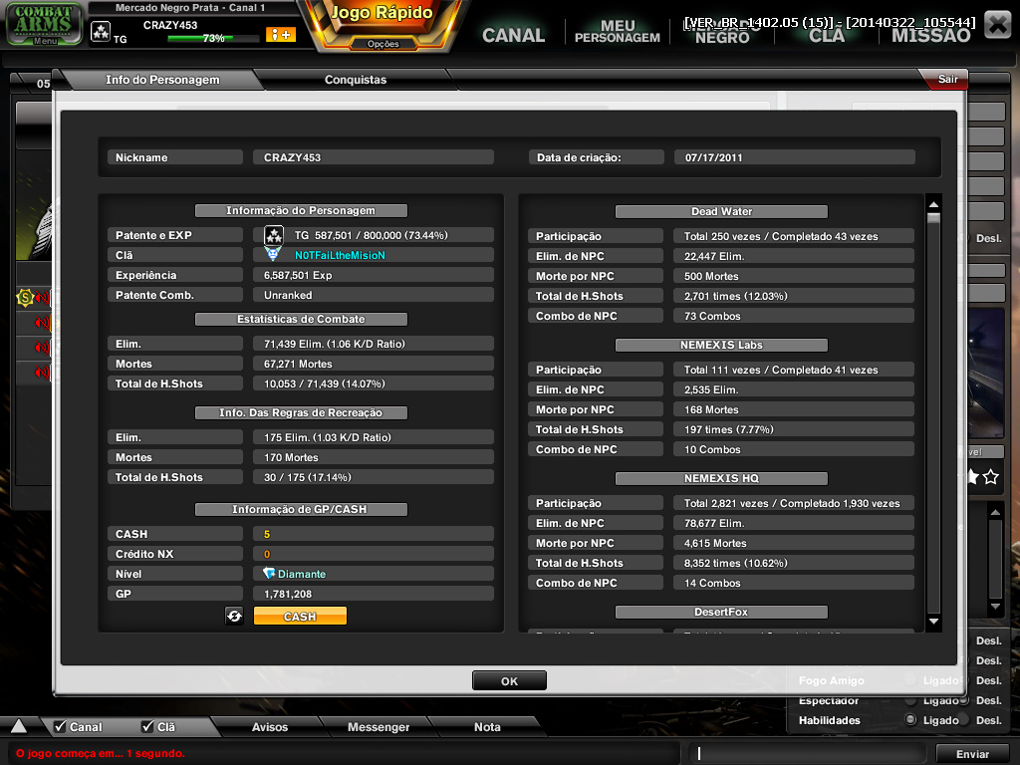1020x765 pixels.
Task: Open the Nota tab
Action: coord(487,726)
